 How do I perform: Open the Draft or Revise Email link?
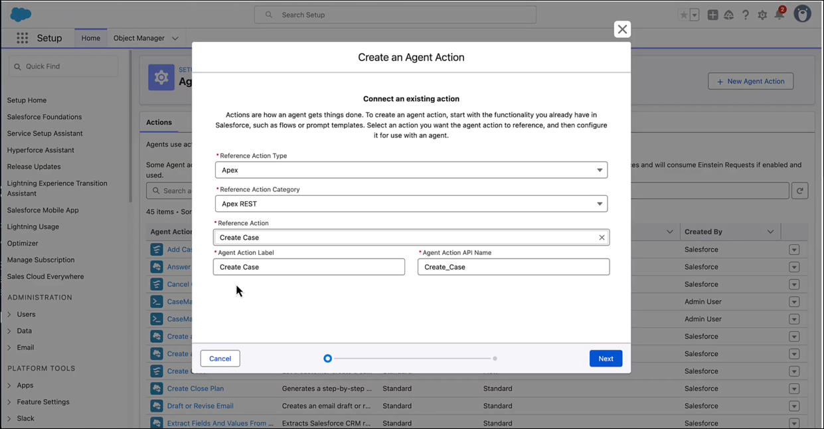click(x=201, y=406)
